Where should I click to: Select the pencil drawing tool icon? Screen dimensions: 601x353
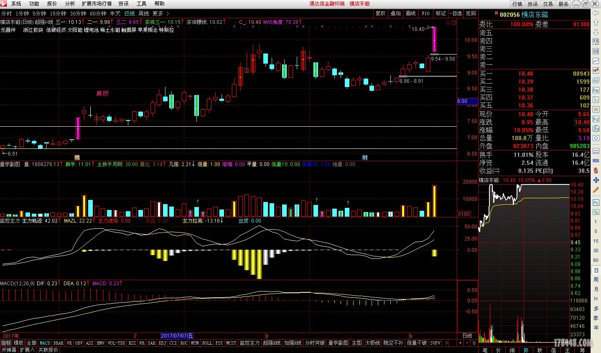coord(596,190)
